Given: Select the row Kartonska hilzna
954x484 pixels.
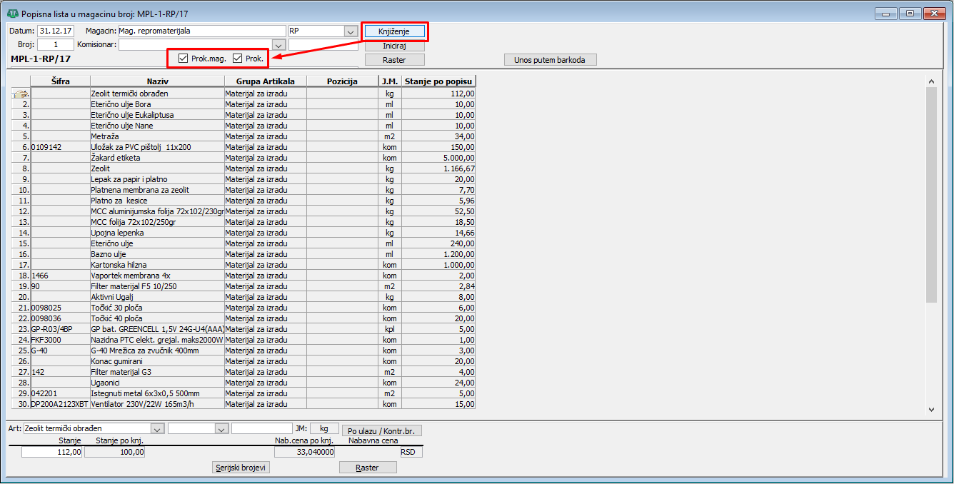Looking at the screenshot, I should (x=244, y=265).
